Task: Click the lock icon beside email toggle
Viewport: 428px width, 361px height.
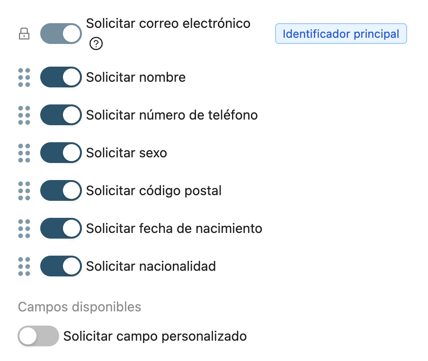Action: pos(24,34)
